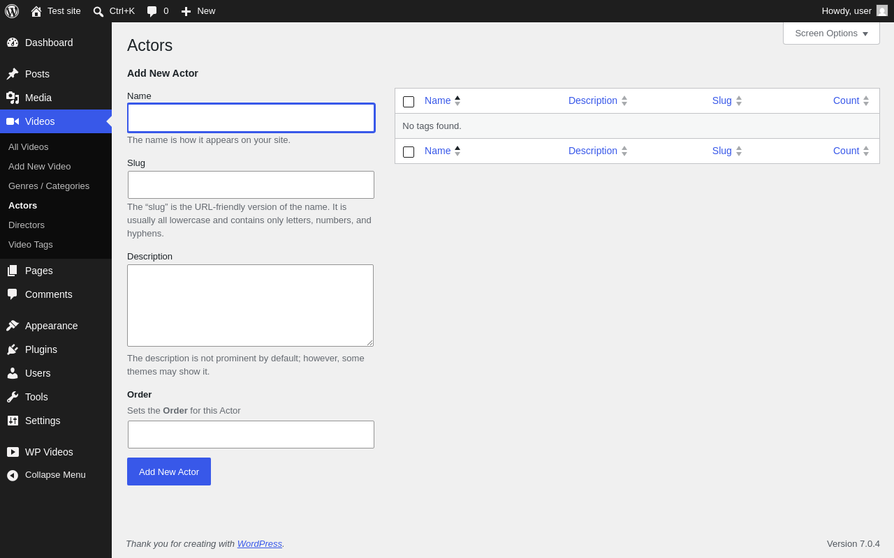Sort by bottom Description column link
Image resolution: width=894 pixels, height=558 pixels.
click(593, 151)
